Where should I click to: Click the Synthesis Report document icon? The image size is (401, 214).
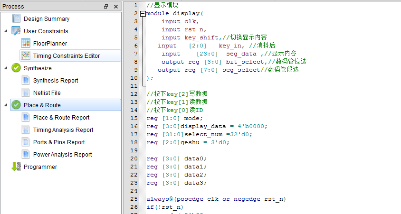pos(26,81)
